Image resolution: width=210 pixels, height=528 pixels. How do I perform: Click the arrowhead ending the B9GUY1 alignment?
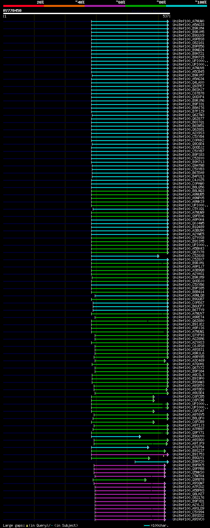pos(149,458)
